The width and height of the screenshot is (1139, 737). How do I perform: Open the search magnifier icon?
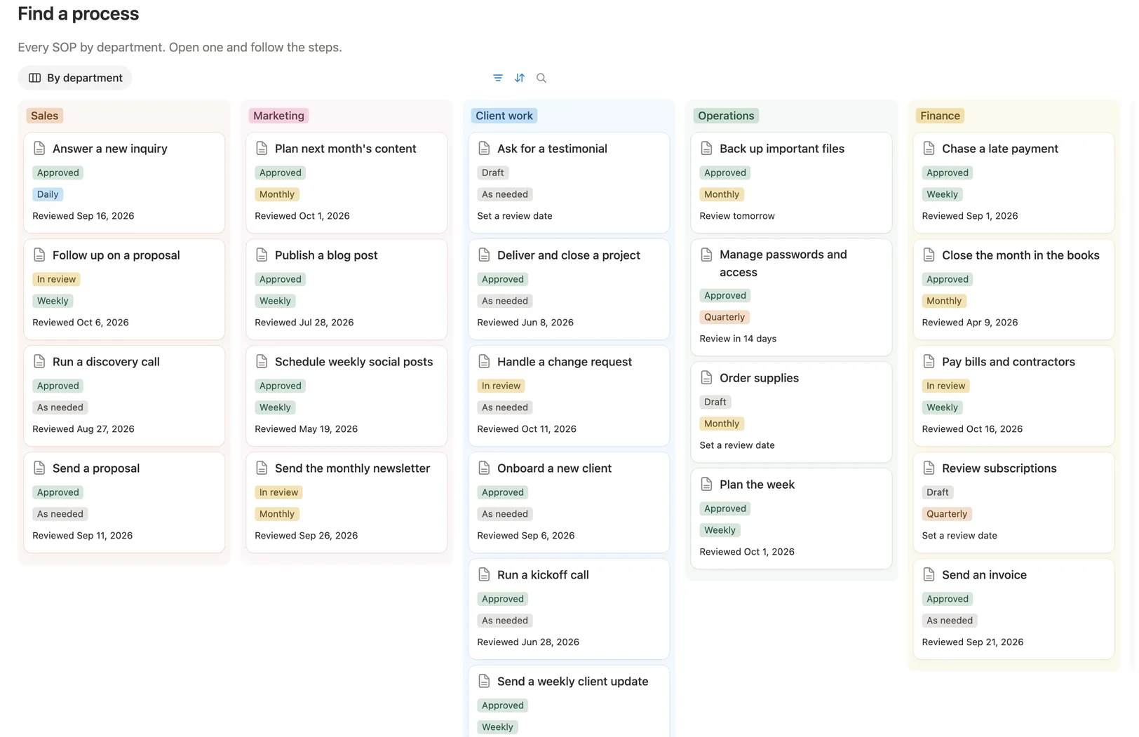click(x=541, y=78)
